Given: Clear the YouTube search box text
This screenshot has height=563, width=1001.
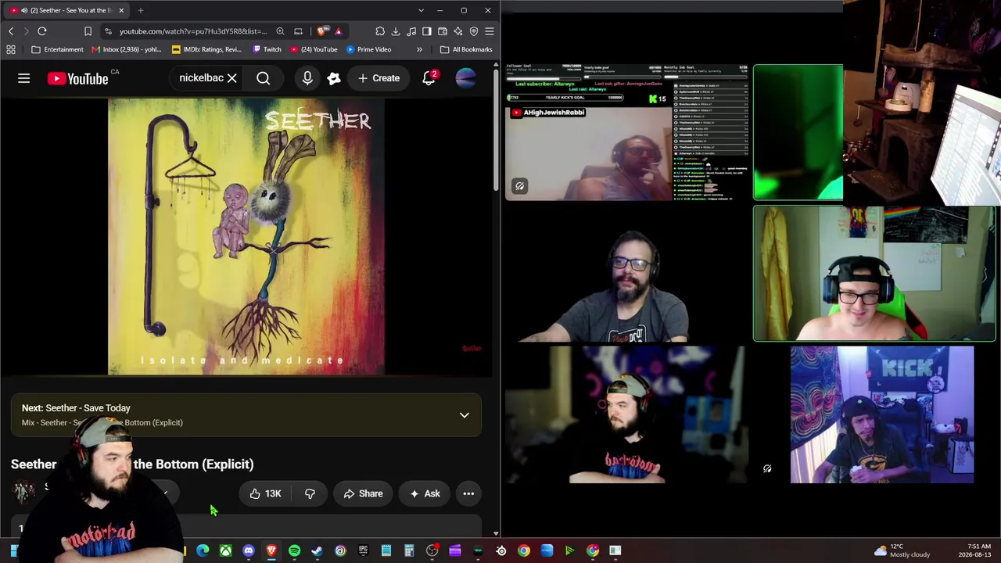Looking at the screenshot, I should (231, 78).
